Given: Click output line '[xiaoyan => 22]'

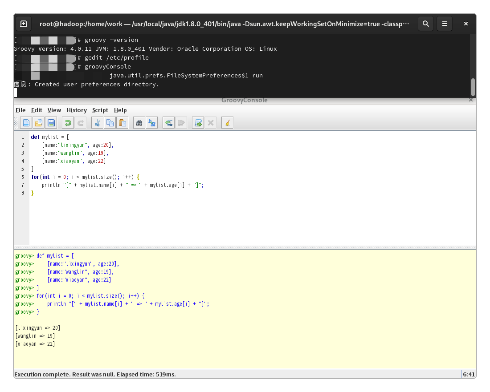Looking at the screenshot, I should pos(35,344).
